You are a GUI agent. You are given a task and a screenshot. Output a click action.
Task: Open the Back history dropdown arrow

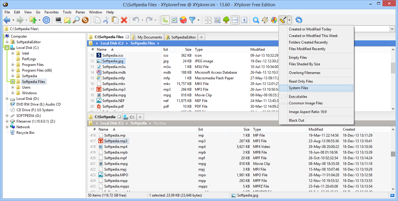coord(13,20)
